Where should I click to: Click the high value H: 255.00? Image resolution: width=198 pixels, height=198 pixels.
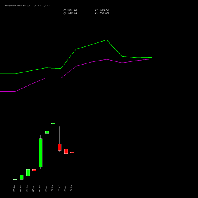[102, 10]
